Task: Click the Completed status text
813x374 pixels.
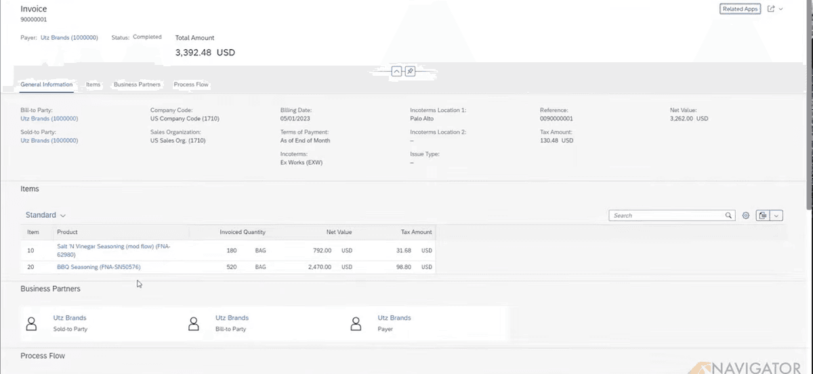Action: (x=147, y=37)
